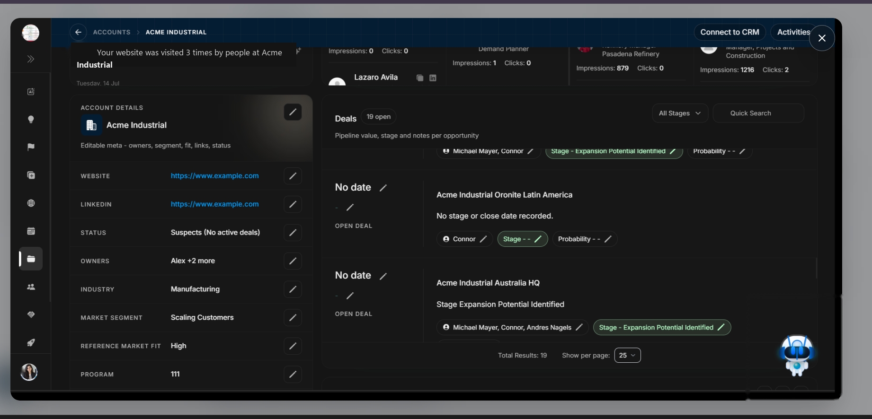Screen dimensions: 872x419
Task: Edit the Stage - - chip for Oronite deal
Action: [x=523, y=239]
